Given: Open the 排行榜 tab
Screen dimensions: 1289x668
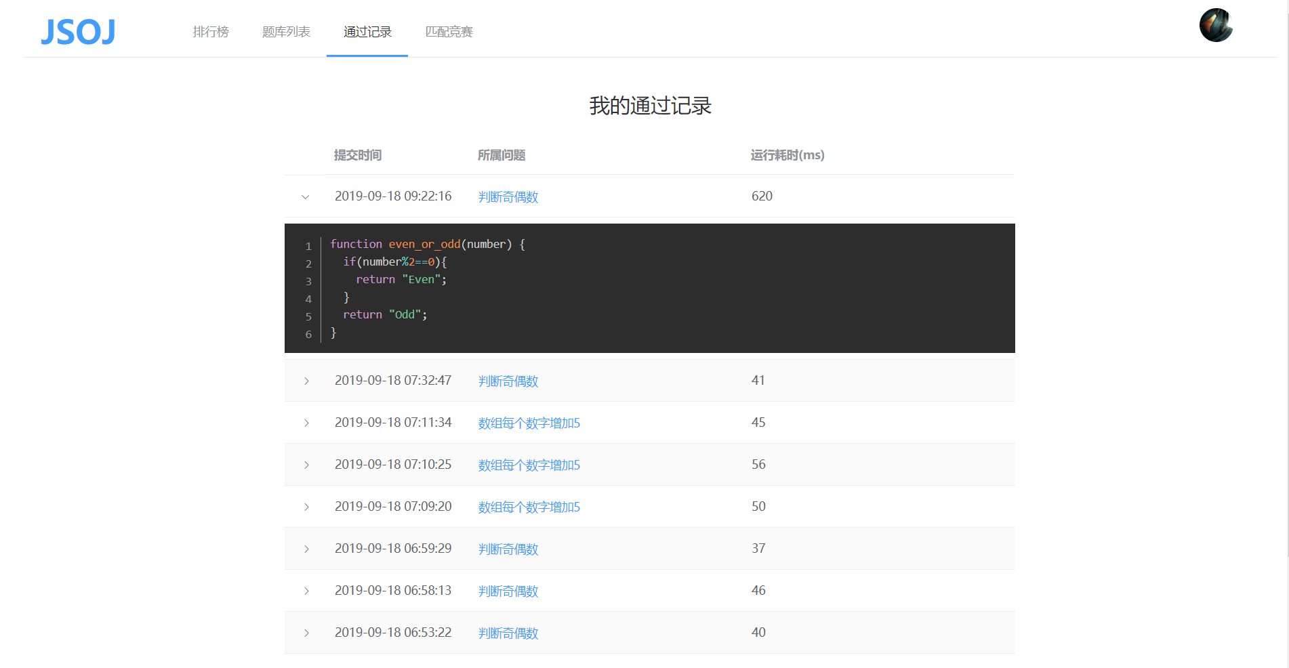Looking at the screenshot, I should pyautogui.click(x=211, y=32).
